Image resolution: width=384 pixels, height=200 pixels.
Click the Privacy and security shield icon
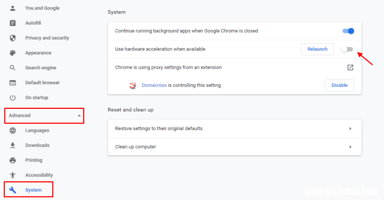(12, 38)
